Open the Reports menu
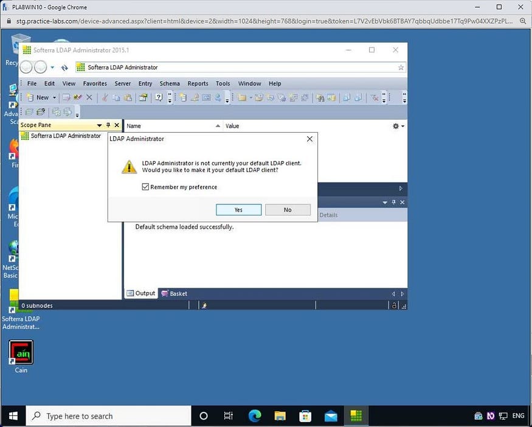The width and height of the screenshot is (532, 427). pos(198,83)
